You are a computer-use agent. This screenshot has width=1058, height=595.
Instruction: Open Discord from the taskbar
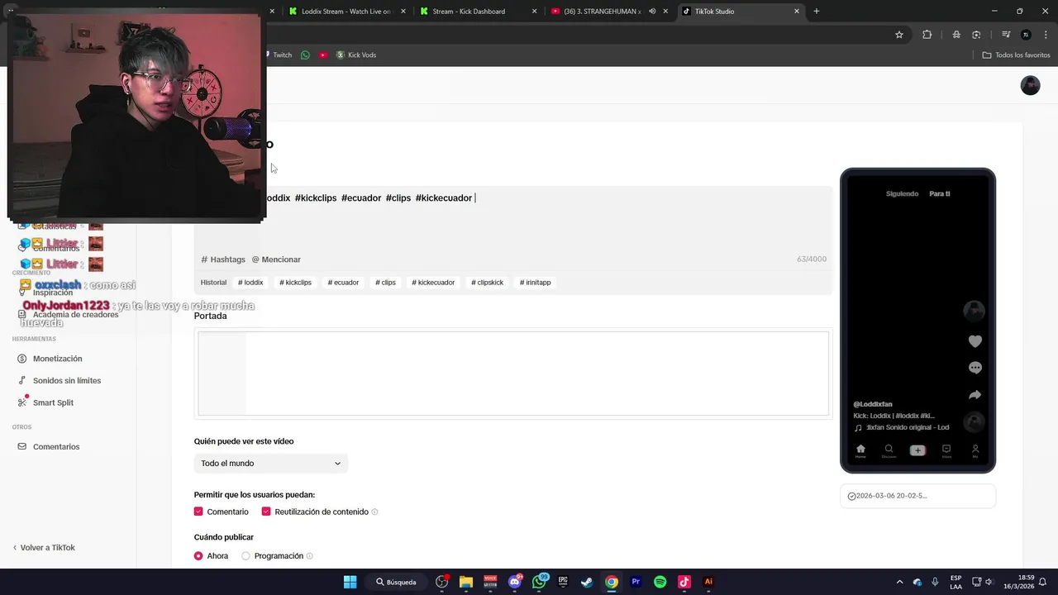pos(515,582)
